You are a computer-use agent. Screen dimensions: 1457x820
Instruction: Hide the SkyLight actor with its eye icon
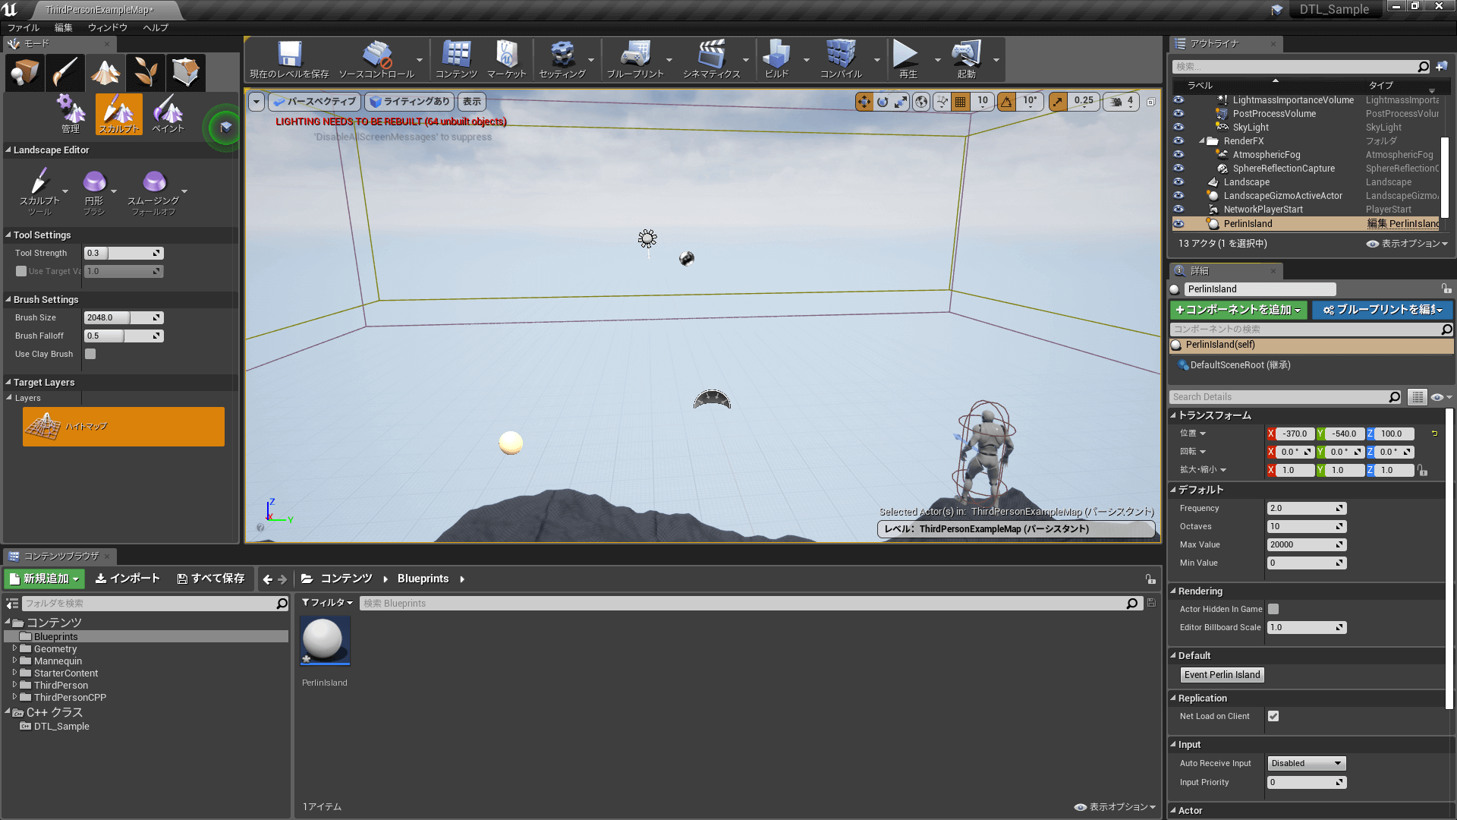tap(1179, 128)
